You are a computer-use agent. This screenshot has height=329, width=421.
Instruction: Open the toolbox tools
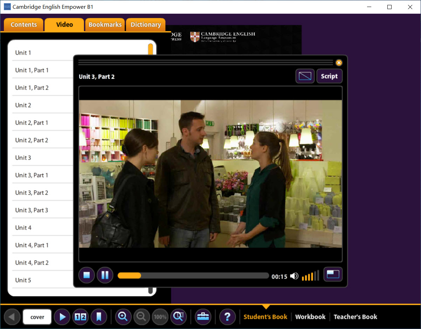(203, 317)
